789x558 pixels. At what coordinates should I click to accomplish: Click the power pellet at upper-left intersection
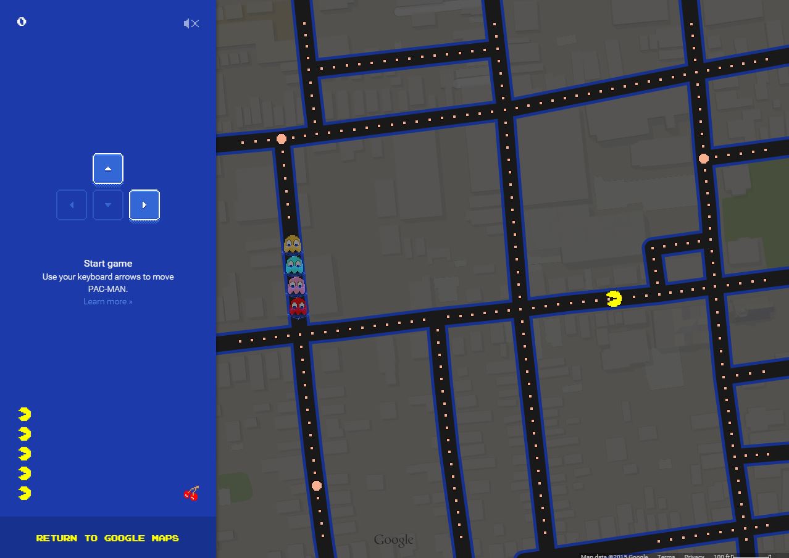pyautogui.click(x=282, y=139)
